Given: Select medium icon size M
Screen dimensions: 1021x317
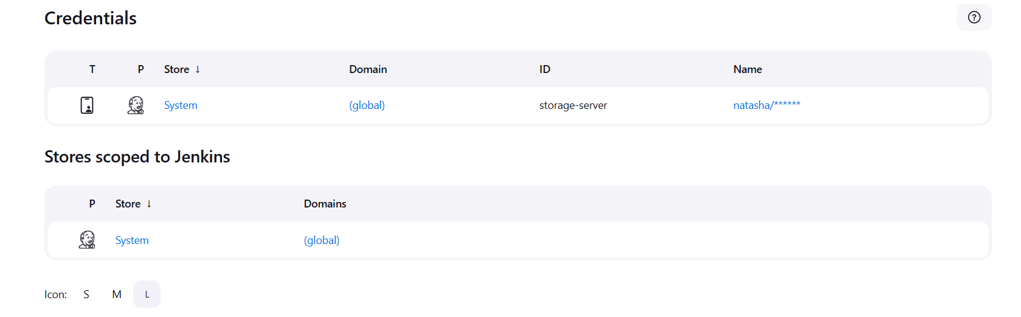Looking at the screenshot, I should coord(117,294).
